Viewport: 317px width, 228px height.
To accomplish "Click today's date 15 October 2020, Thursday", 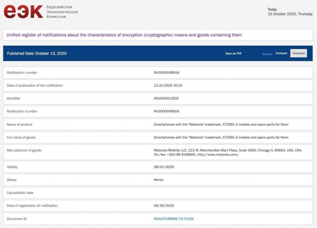I will point(290,14).
